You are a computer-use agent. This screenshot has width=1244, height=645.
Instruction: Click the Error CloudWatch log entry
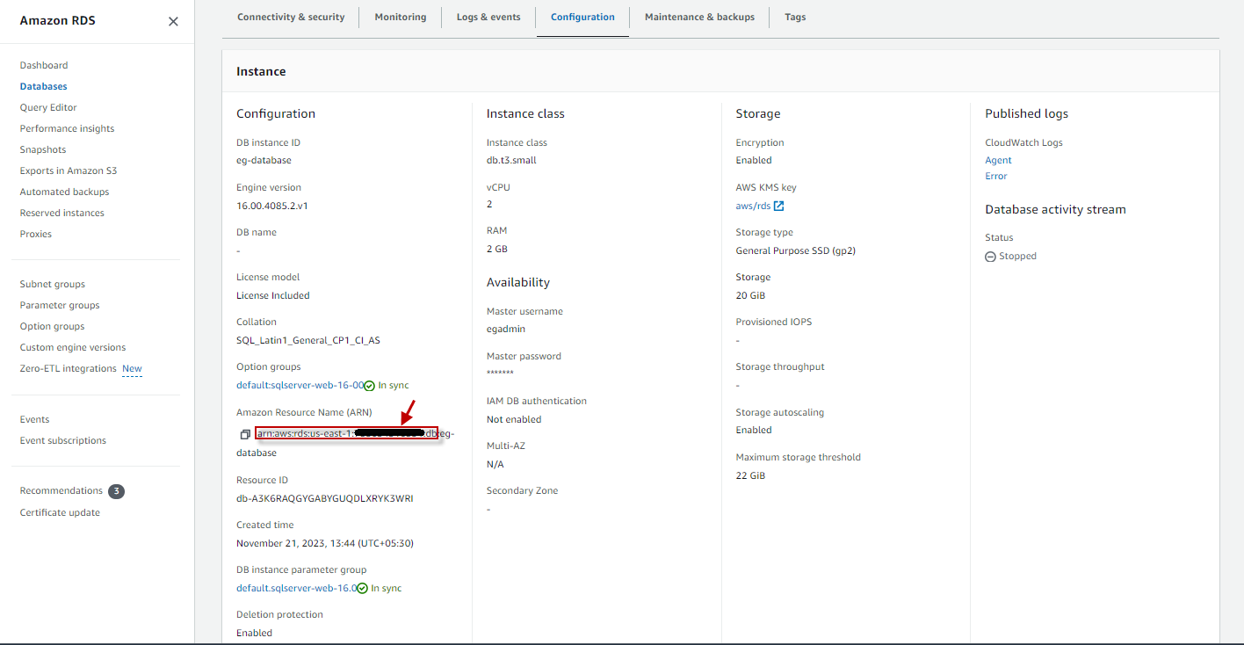tap(996, 176)
